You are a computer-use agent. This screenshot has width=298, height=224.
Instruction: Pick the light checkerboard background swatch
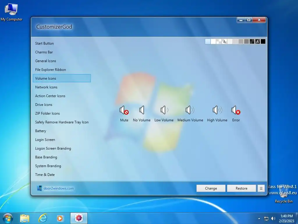[219, 41]
